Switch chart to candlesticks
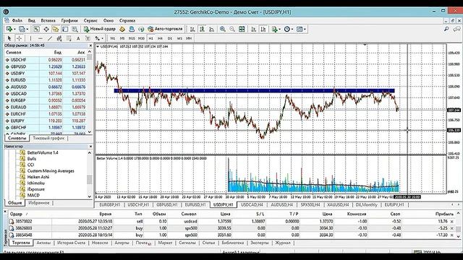 coord(203,29)
